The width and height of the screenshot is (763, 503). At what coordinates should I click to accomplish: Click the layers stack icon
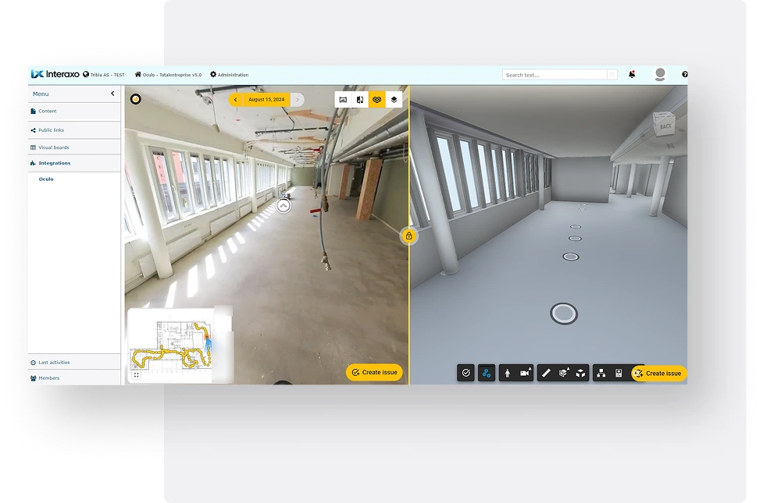(x=394, y=100)
